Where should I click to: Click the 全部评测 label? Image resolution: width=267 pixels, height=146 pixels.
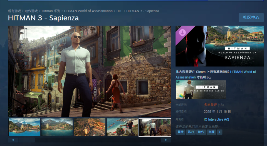click(x=181, y=105)
